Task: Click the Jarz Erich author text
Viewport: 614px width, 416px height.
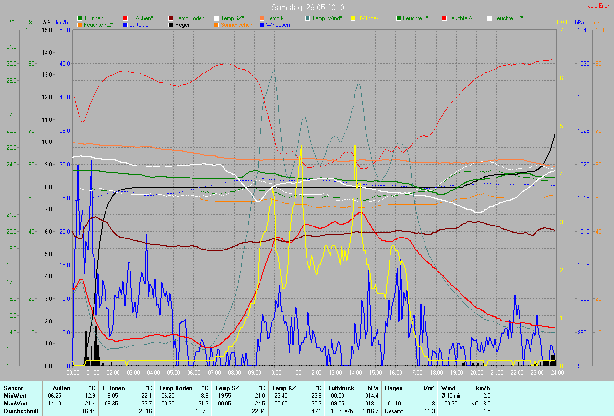Action: (600, 6)
